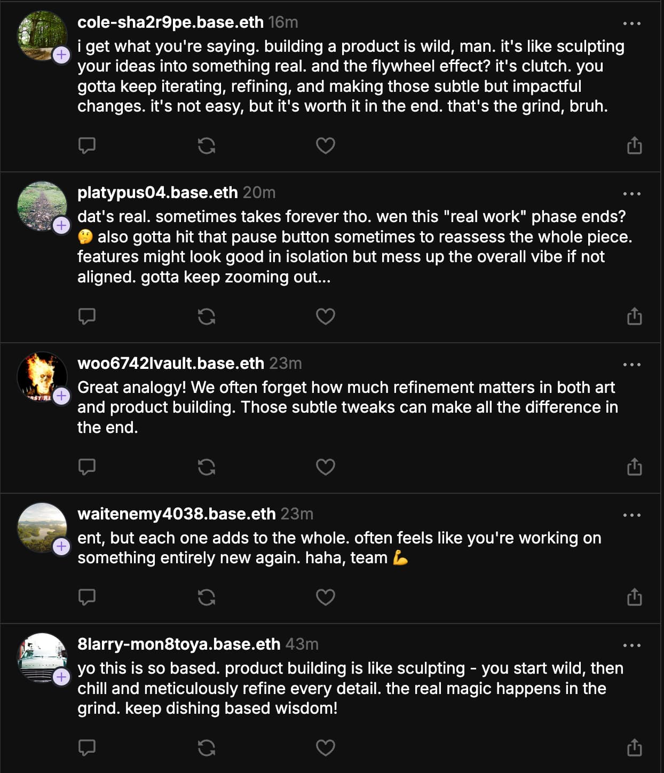Follow cole-sha2r9pe.base.eth using the plus badge
The width and height of the screenshot is (664, 773).
click(x=61, y=54)
